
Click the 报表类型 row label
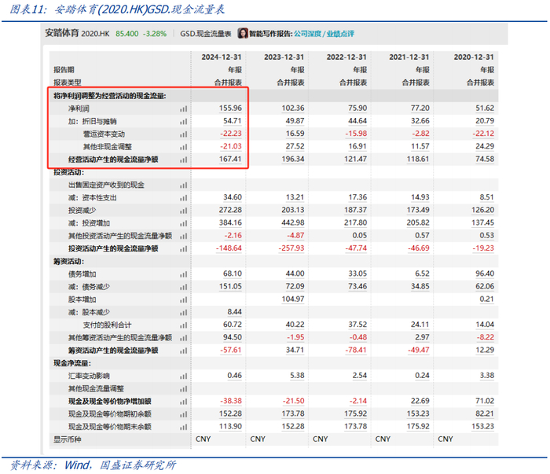(x=68, y=83)
